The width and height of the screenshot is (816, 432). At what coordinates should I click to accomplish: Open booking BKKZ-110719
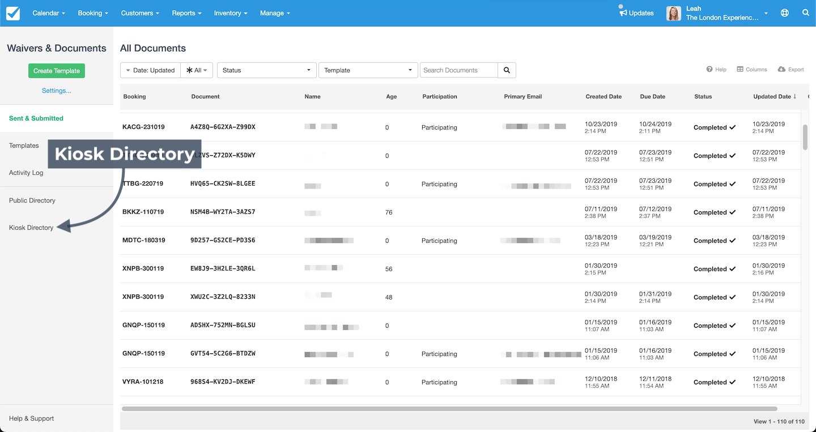click(143, 212)
